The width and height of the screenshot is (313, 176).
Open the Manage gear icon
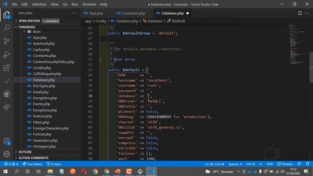pyautogui.click(x=6, y=154)
